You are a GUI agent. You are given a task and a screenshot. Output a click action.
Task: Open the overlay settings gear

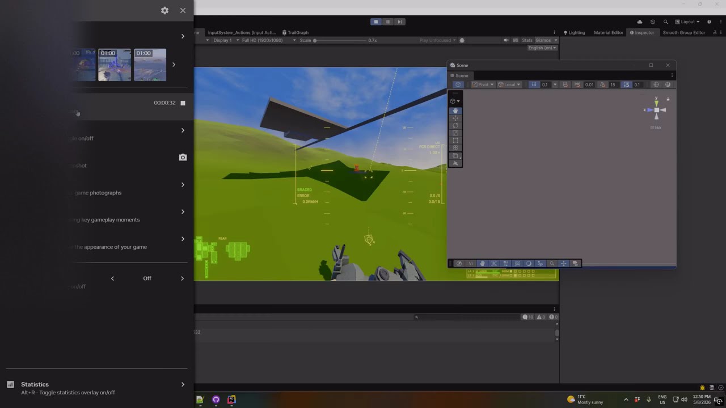pos(164,10)
